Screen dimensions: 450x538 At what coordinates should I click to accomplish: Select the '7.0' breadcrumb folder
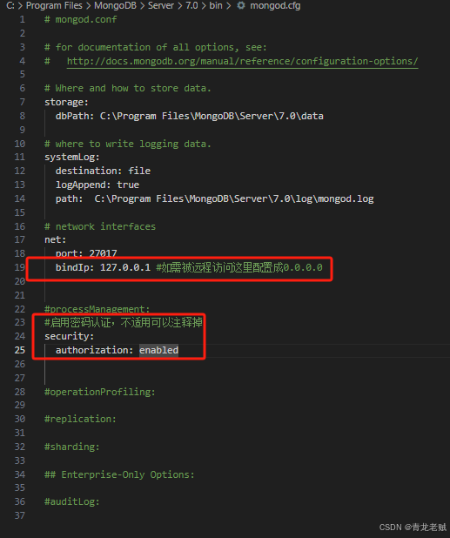coord(191,5)
